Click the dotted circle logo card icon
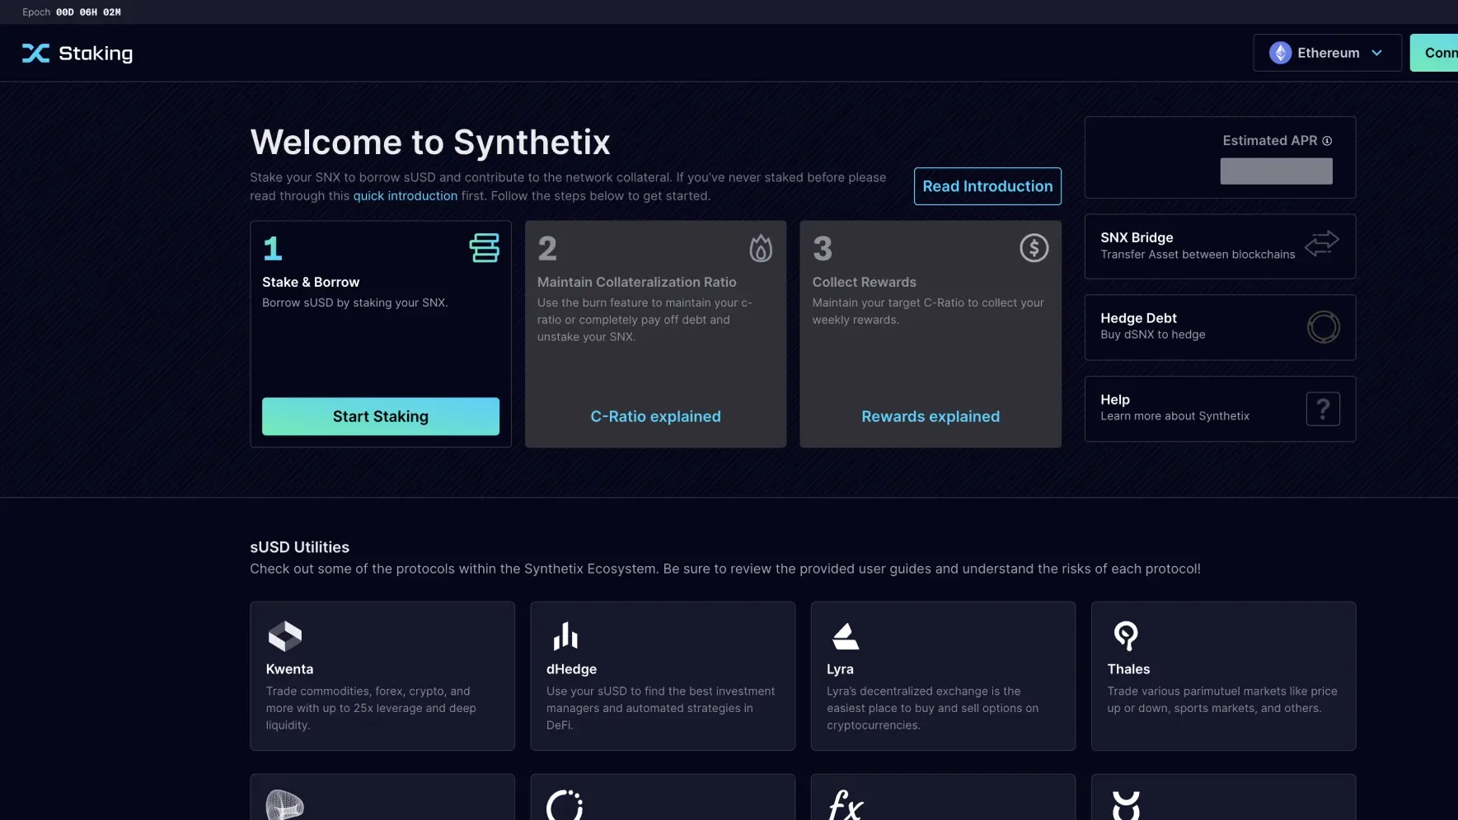The width and height of the screenshot is (1458, 820). pos(565,805)
